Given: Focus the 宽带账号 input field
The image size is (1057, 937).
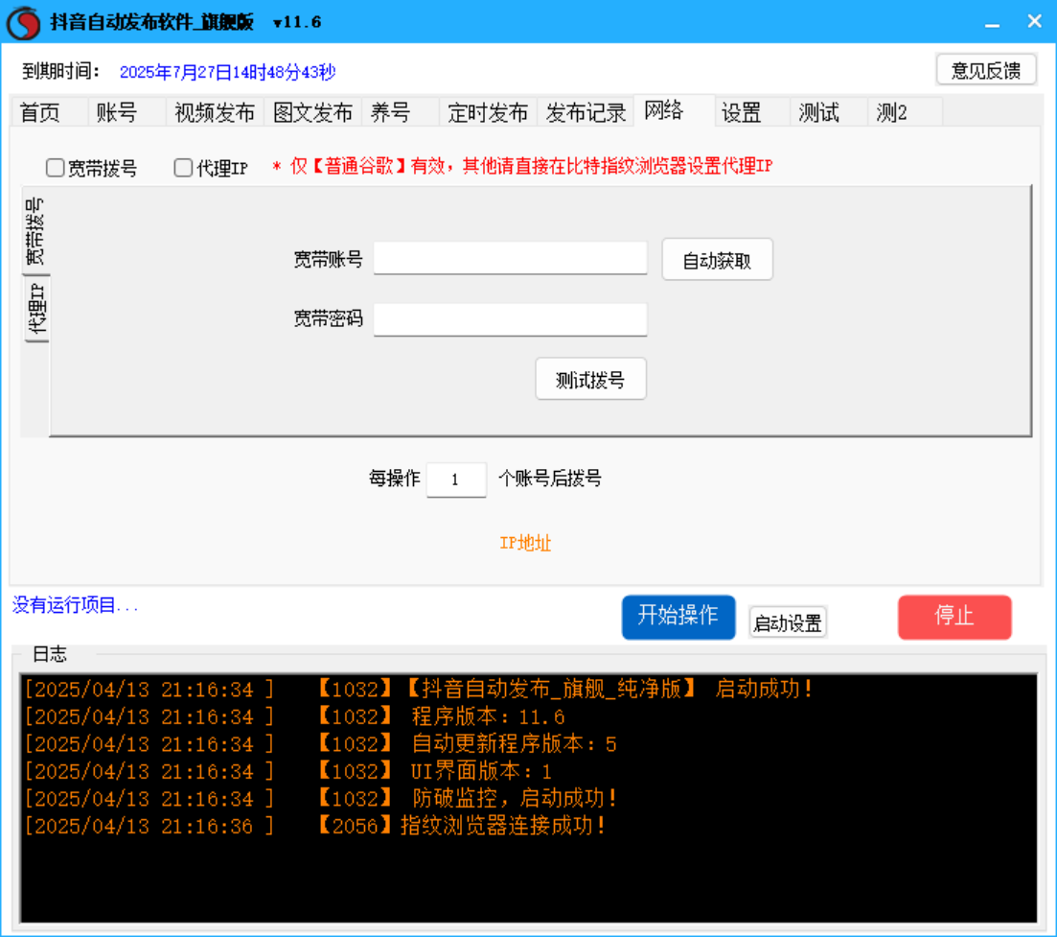Looking at the screenshot, I should [511, 258].
